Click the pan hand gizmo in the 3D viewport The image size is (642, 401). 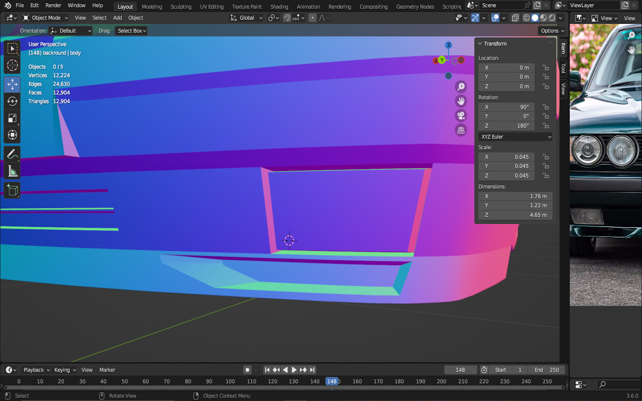click(x=461, y=101)
